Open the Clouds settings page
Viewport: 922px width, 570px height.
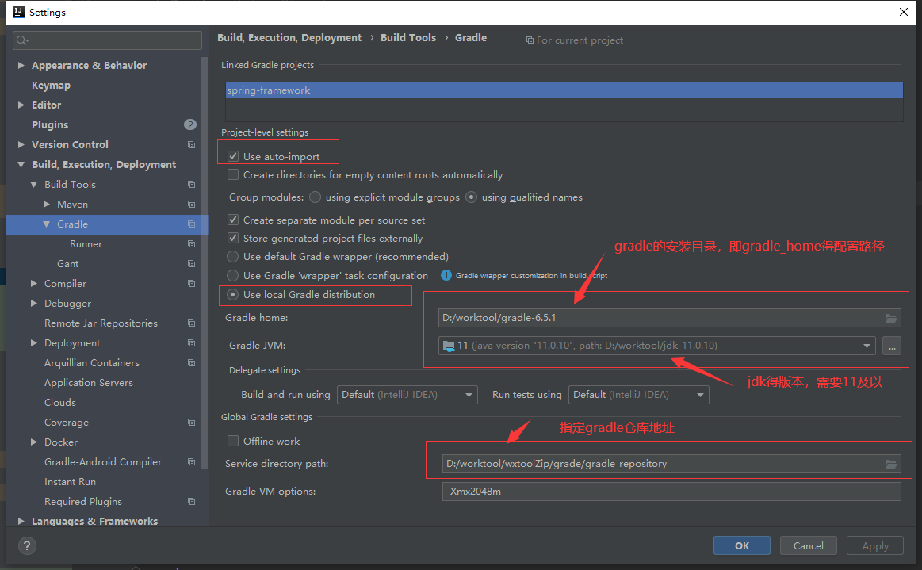tap(60, 403)
